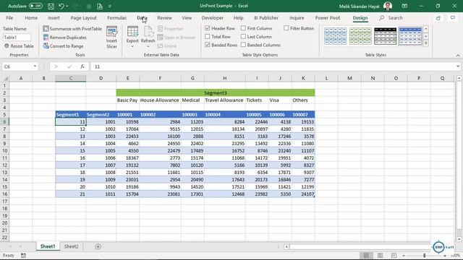Select cell with value 24107

[303, 194]
